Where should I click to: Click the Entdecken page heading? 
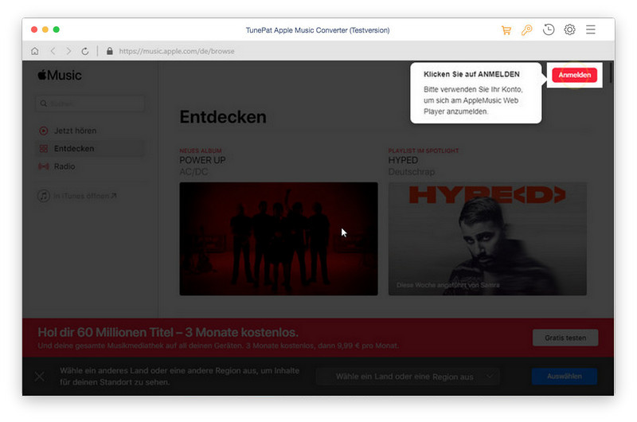point(223,117)
